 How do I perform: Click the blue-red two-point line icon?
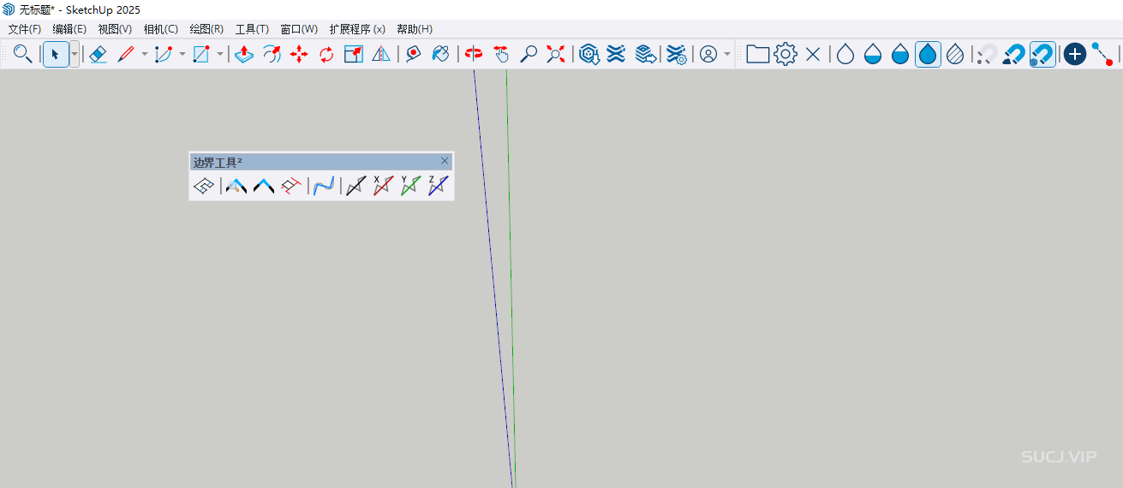tap(1102, 54)
